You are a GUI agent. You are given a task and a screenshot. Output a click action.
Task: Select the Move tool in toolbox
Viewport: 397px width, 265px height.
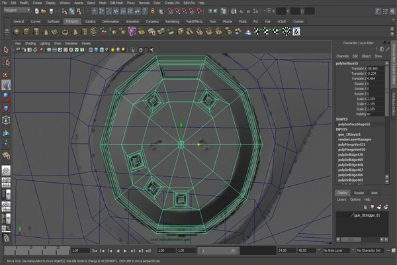tap(6, 85)
